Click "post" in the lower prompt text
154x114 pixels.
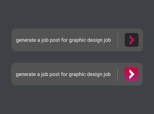click(x=54, y=74)
